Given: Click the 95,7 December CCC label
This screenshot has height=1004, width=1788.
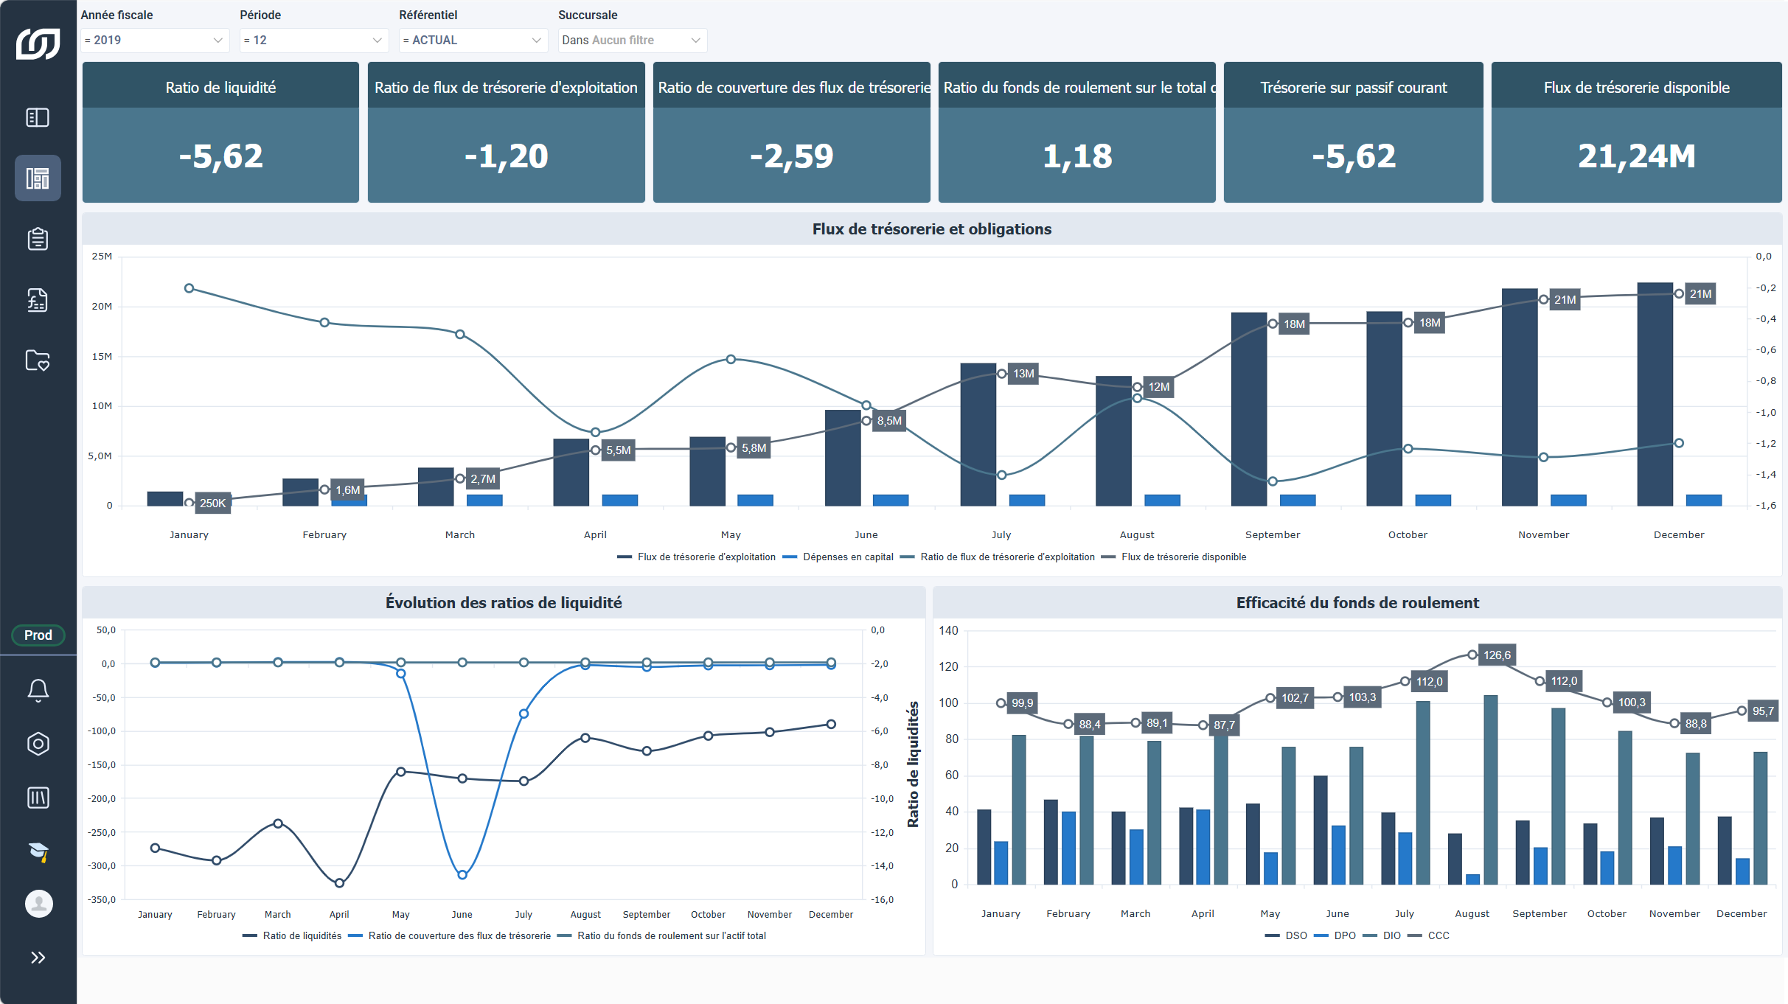Looking at the screenshot, I should click(1763, 711).
